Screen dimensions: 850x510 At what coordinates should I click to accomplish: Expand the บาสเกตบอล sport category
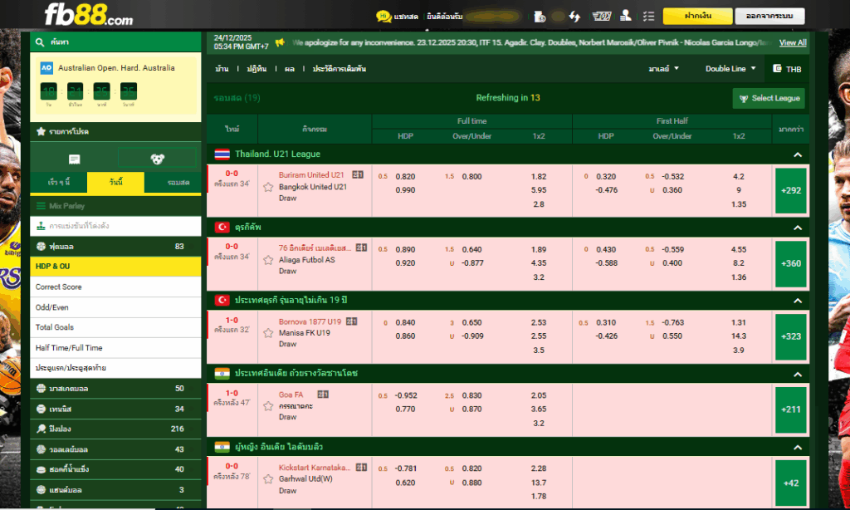pyautogui.click(x=115, y=389)
